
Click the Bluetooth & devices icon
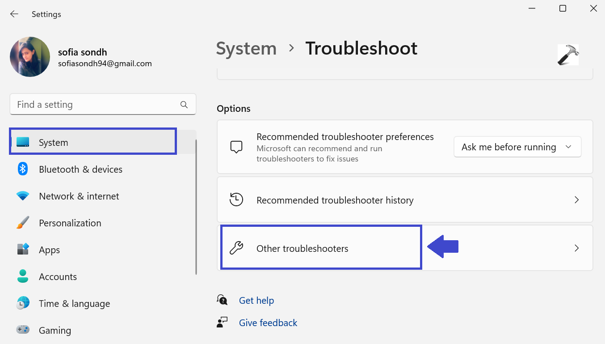(23, 169)
